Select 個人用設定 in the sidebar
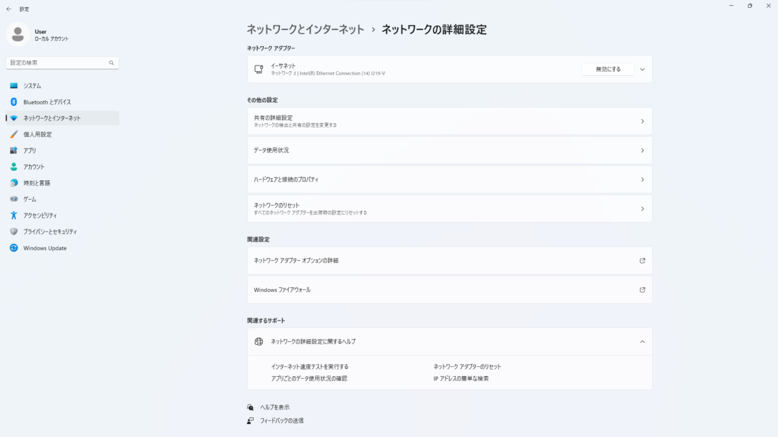 tap(62, 134)
